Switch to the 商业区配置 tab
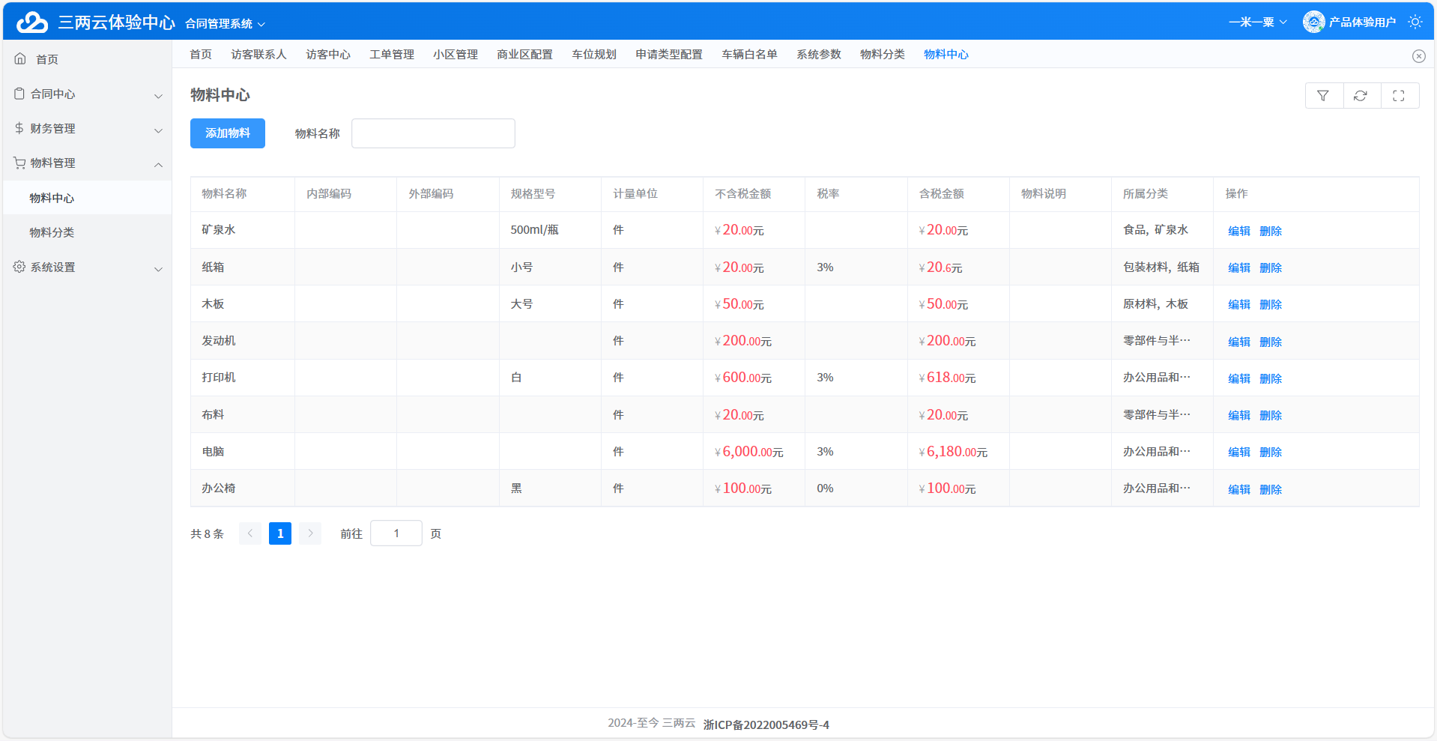1437x741 pixels. [524, 54]
